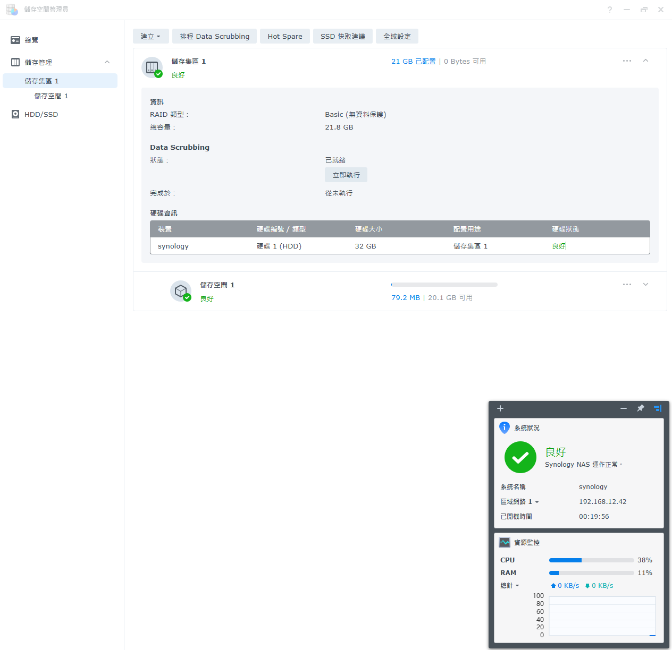Click the 立即執行 button
The width and height of the screenshot is (672, 650).
(x=346, y=175)
